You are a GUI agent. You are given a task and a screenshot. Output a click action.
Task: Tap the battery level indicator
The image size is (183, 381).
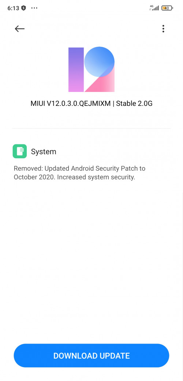pyautogui.click(x=167, y=8)
